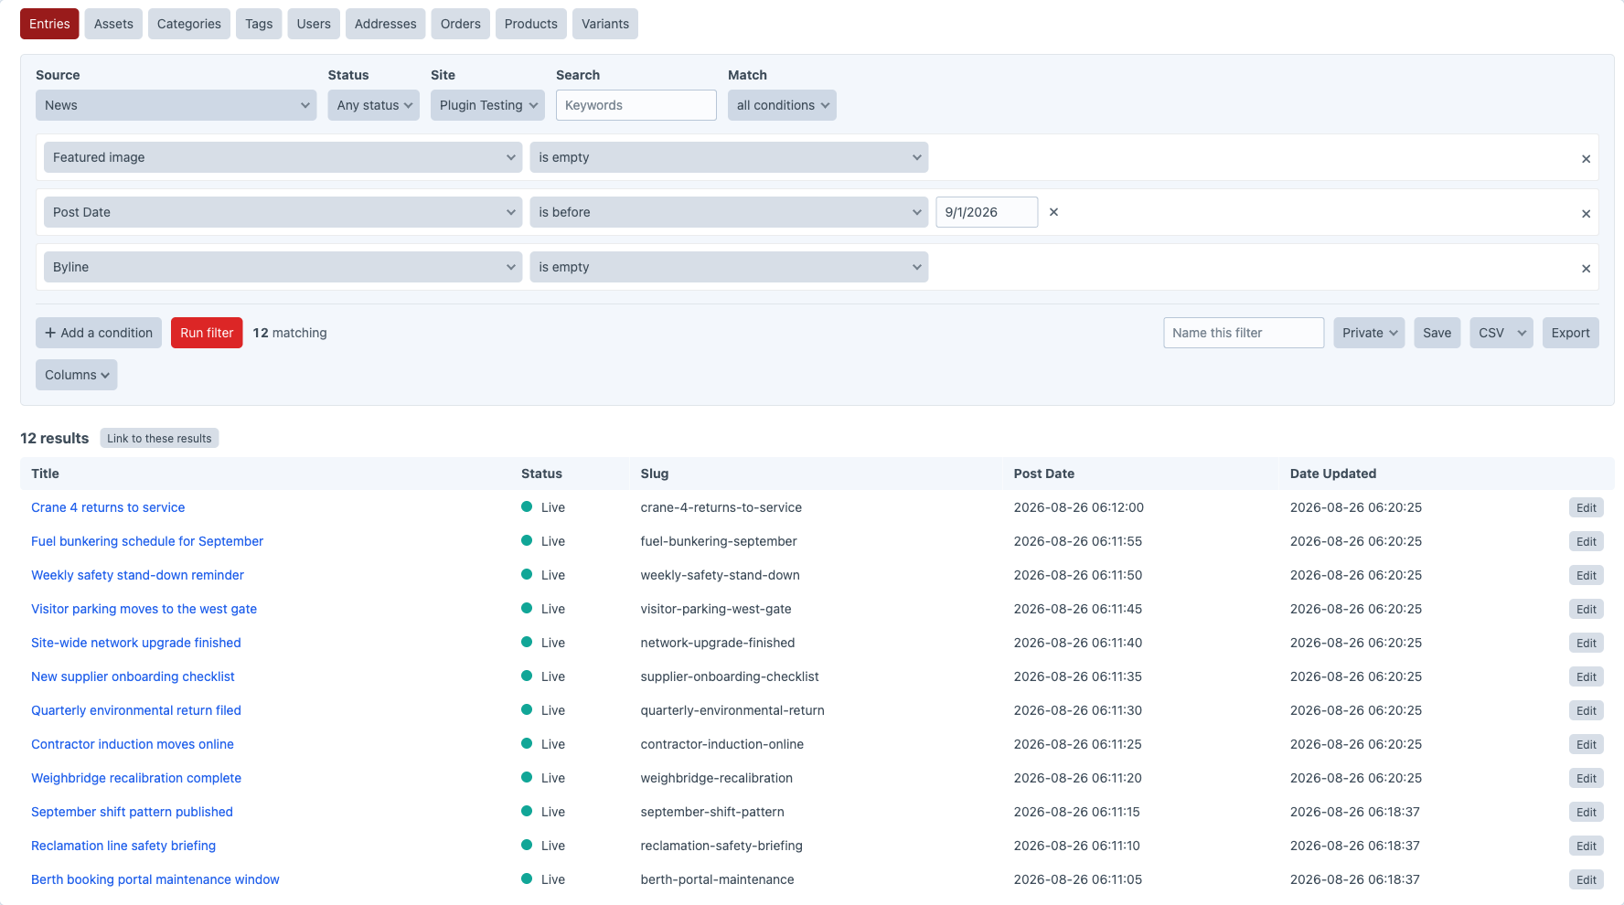The width and height of the screenshot is (1624, 905).
Task: Edit the Berth booking portal row
Action: tap(1587, 880)
